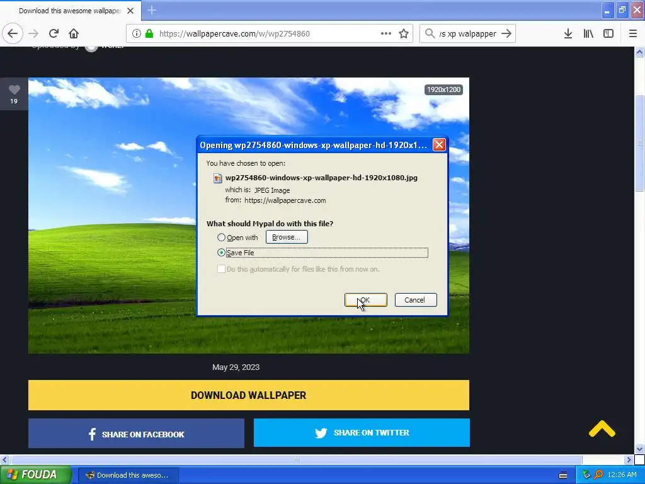Open the browser home page
The width and height of the screenshot is (645, 484).
tap(74, 33)
